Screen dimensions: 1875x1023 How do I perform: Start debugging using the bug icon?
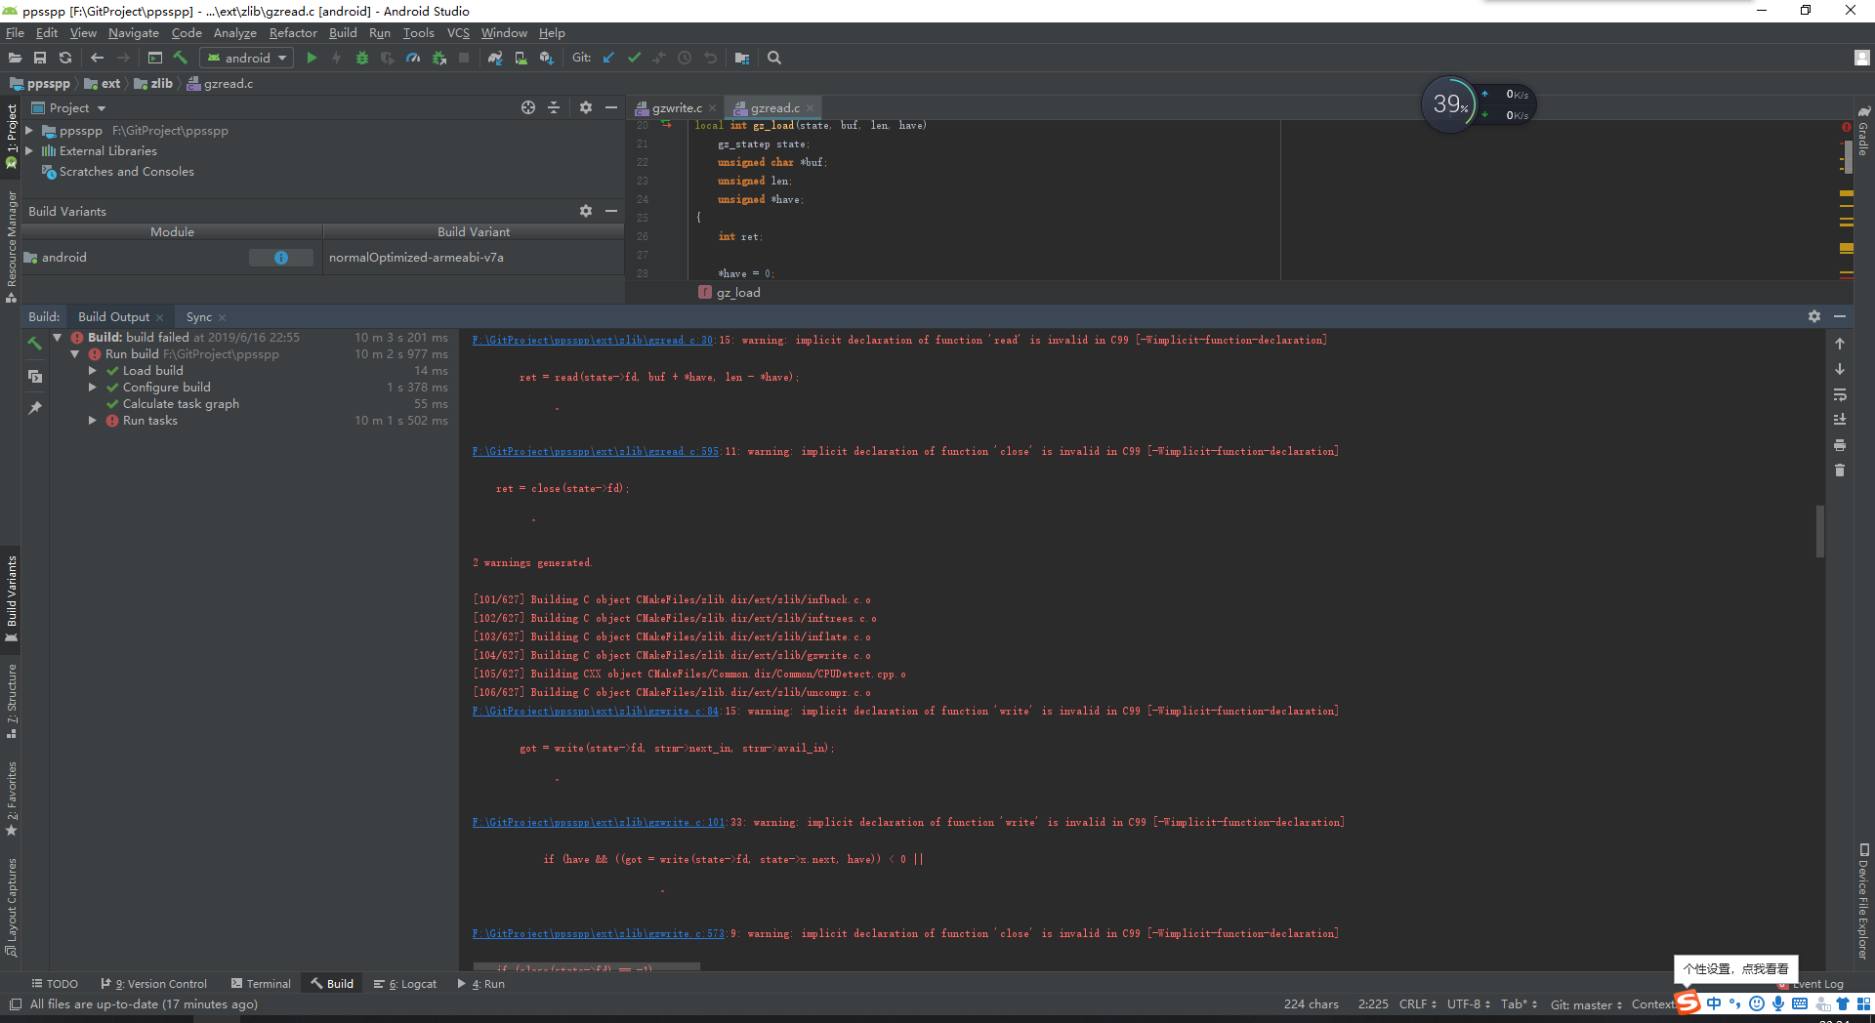click(x=361, y=58)
